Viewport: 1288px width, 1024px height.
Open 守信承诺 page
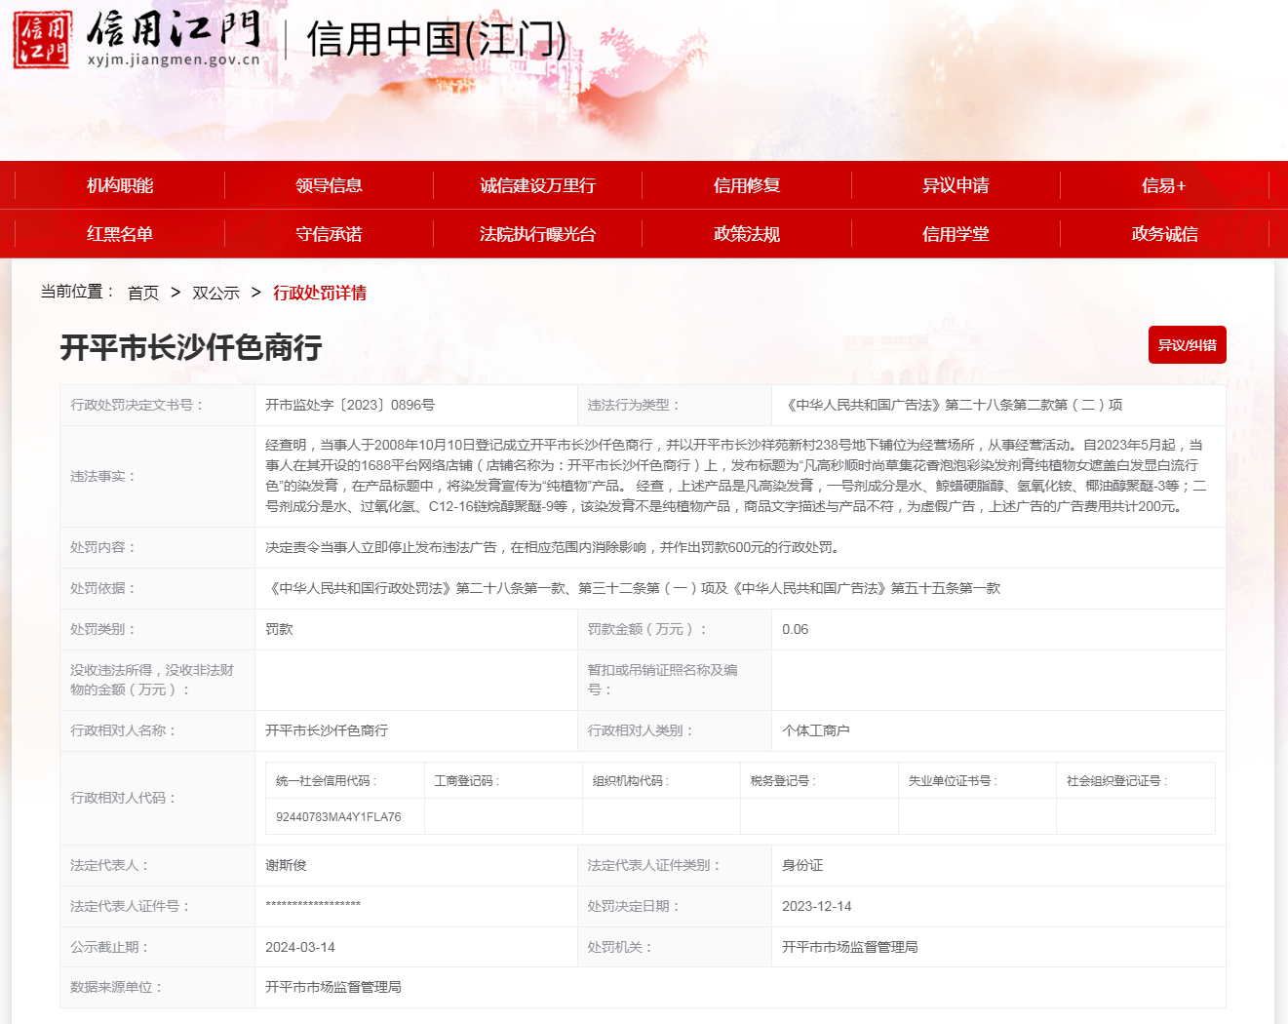329,234
